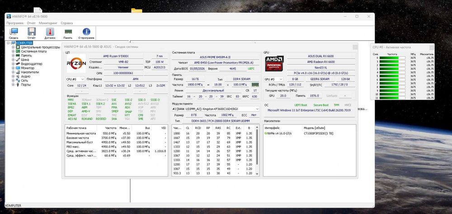
Task: Close the Сводка системы summary window
Action: click(x=355, y=47)
